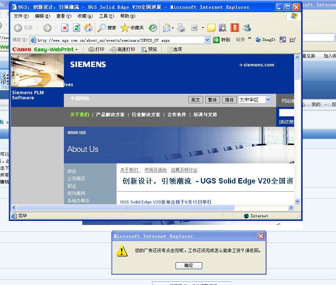Open History clock icon
Screen dimensions: 336x285
coord(153,28)
